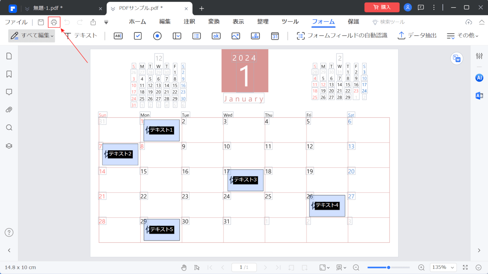Switch to the 注釈 tab

[189, 22]
